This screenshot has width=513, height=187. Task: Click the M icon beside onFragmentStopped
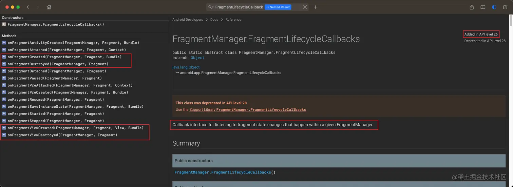point(4,121)
